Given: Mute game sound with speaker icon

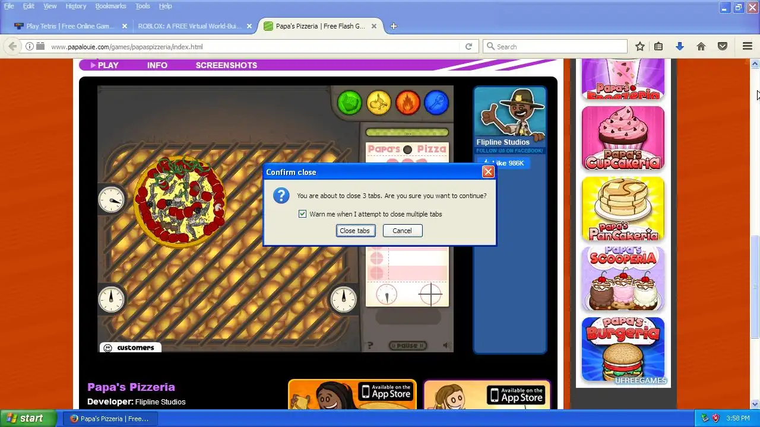Looking at the screenshot, I should [x=446, y=345].
